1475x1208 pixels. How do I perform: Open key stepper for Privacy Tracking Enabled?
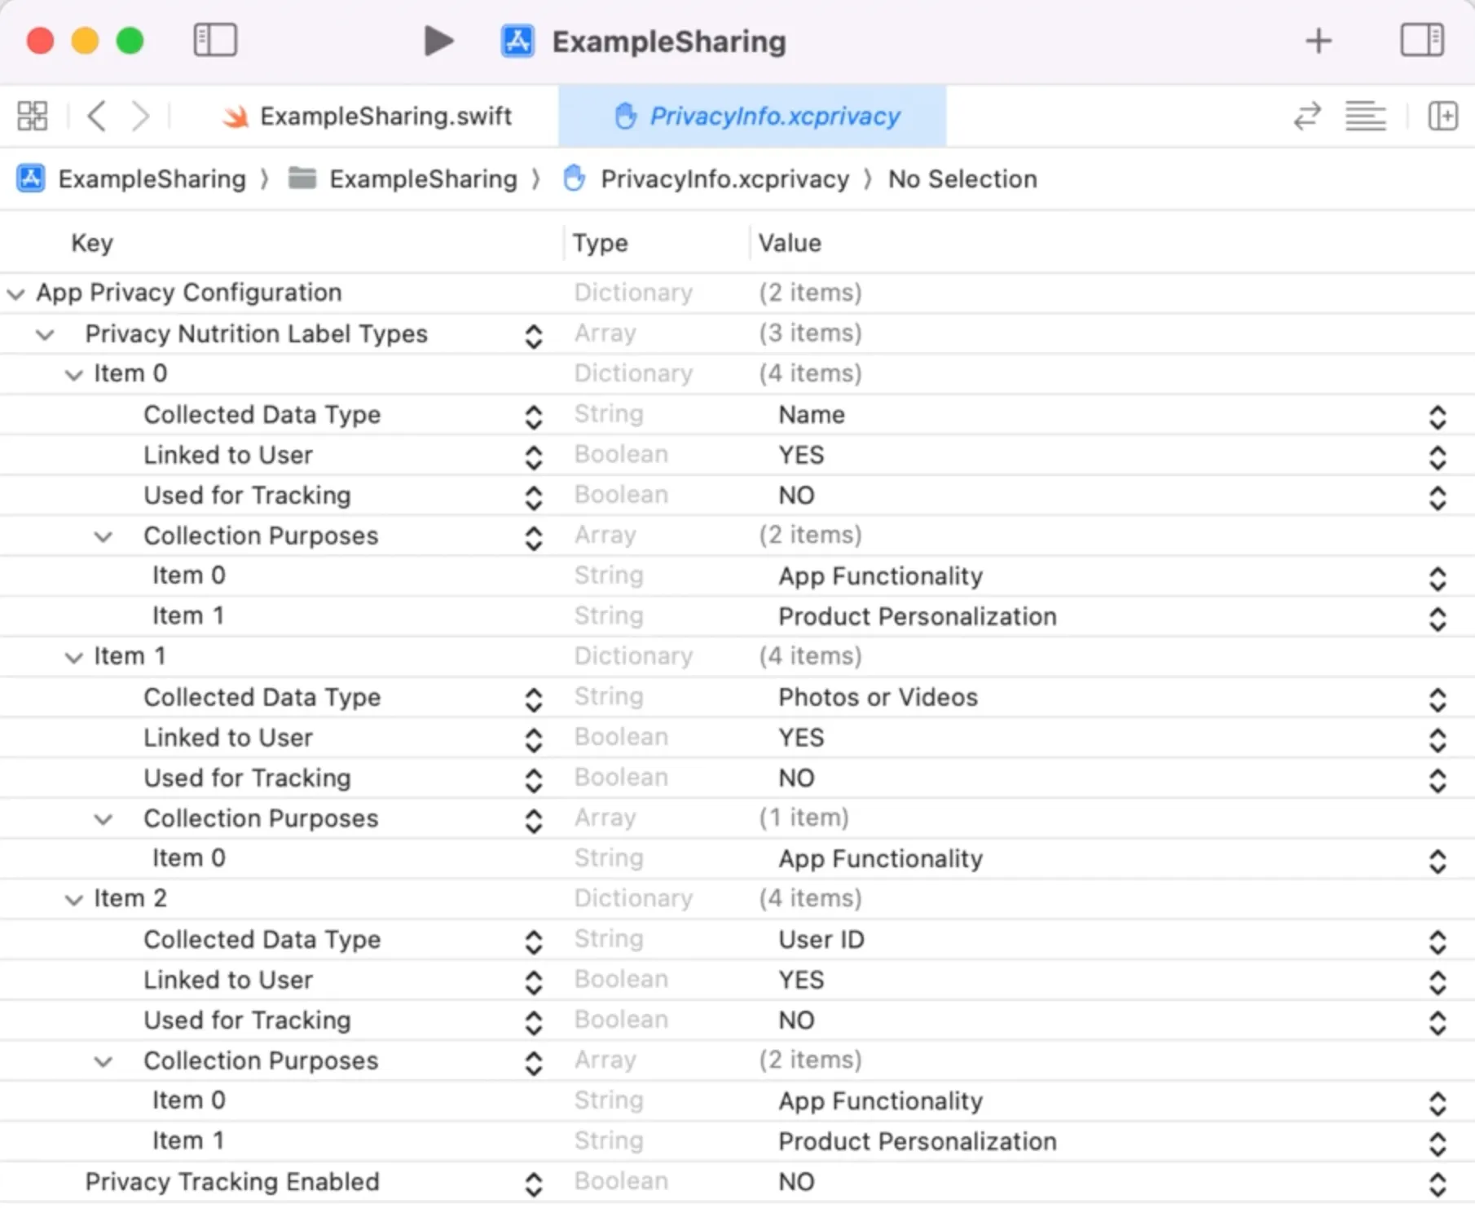(534, 1184)
